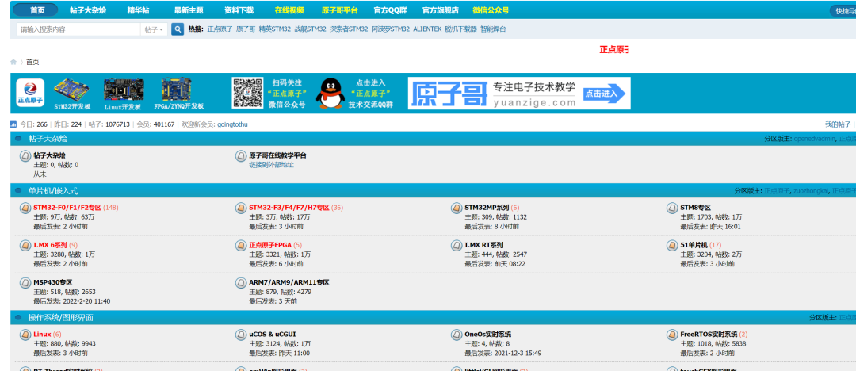Image resolution: width=856 pixels, height=371 pixels.
Task: Click the 2021-12-3 15:49 last post time
Action: coord(518,353)
